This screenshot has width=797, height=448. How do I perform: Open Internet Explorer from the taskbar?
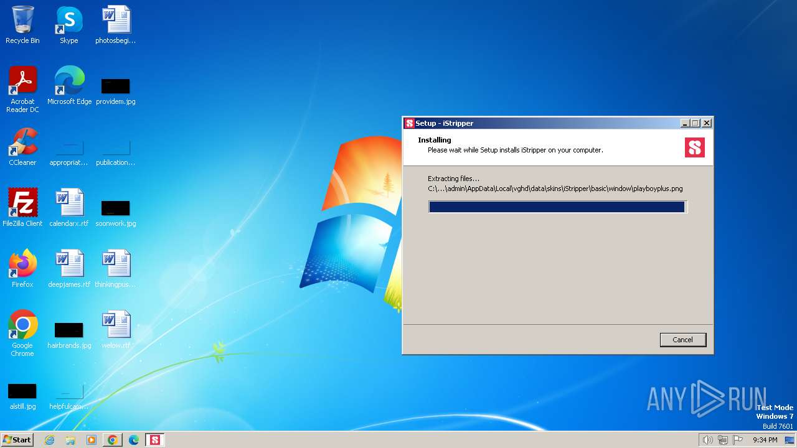[x=49, y=440]
